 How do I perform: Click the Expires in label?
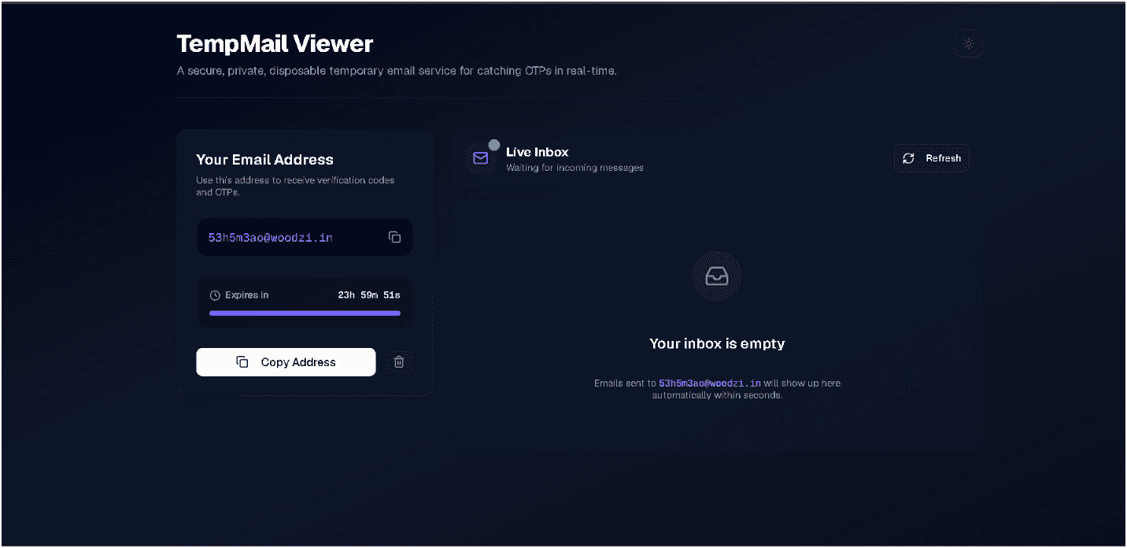pyautogui.click(x=246, y=295)
